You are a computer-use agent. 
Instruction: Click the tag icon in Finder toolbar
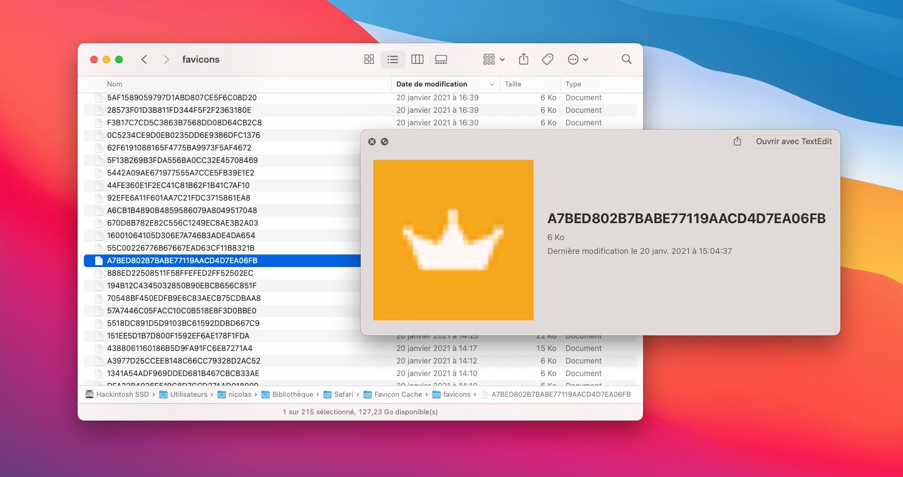[547, 59]
